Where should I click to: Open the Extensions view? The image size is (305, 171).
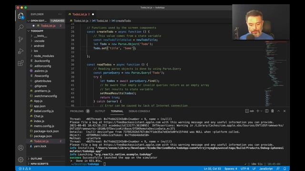[x=20, y=63]
